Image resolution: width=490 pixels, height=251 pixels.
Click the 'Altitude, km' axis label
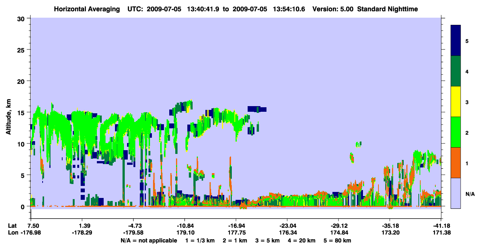(x=8, y=117)
